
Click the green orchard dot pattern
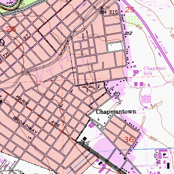click(135, 21)
